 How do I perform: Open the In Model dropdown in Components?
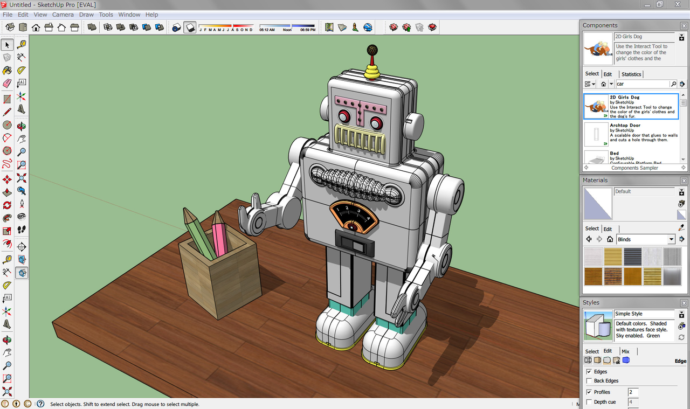611,84
